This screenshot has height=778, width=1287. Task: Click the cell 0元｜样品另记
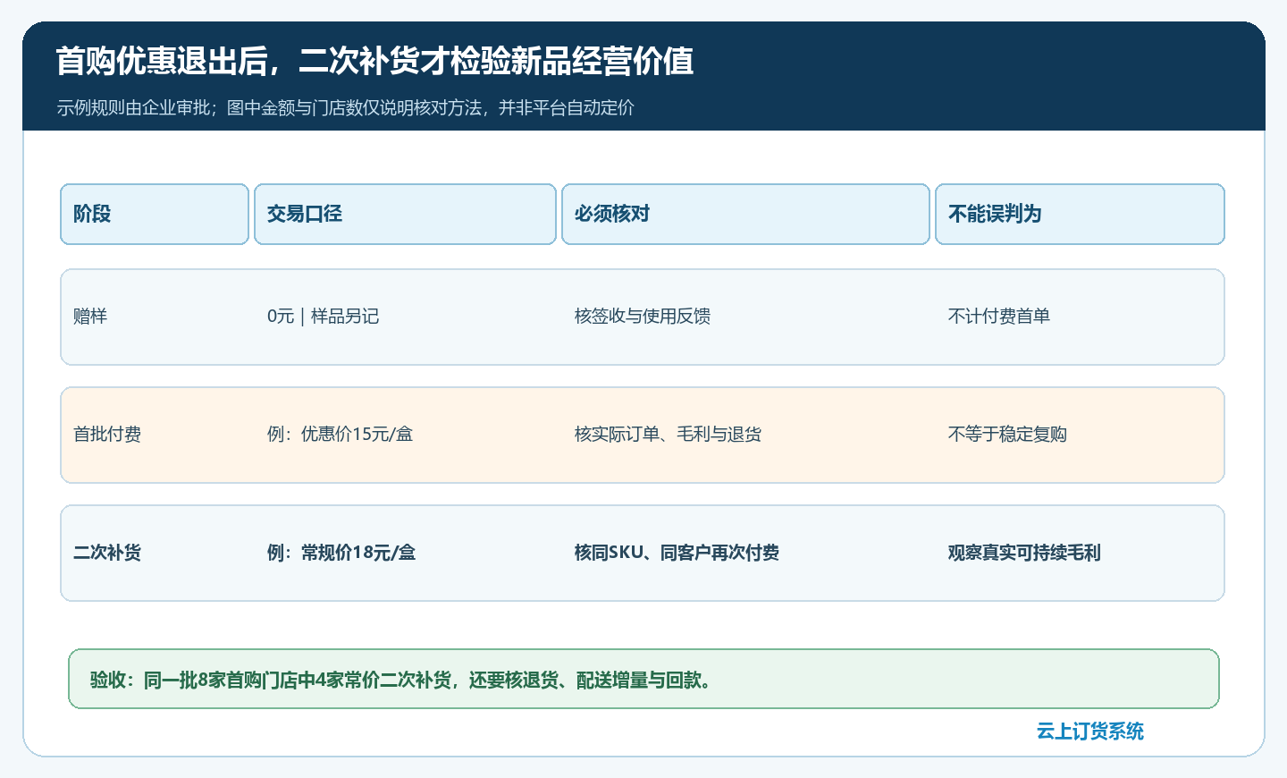[323, 317]
